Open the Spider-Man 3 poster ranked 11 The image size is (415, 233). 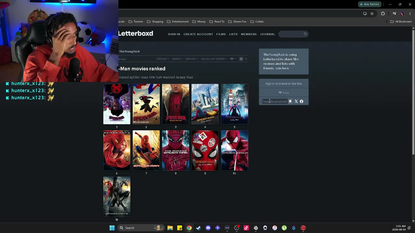117,197
